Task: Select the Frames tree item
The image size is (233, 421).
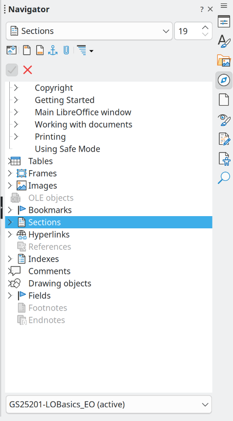Action: [43, 174]
